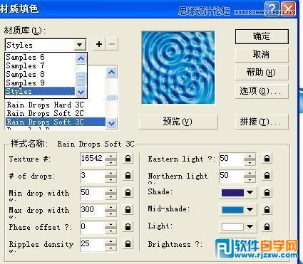303x264 pixels.
Task: Decrease Northern light spinner
Action: pos(250,179)
